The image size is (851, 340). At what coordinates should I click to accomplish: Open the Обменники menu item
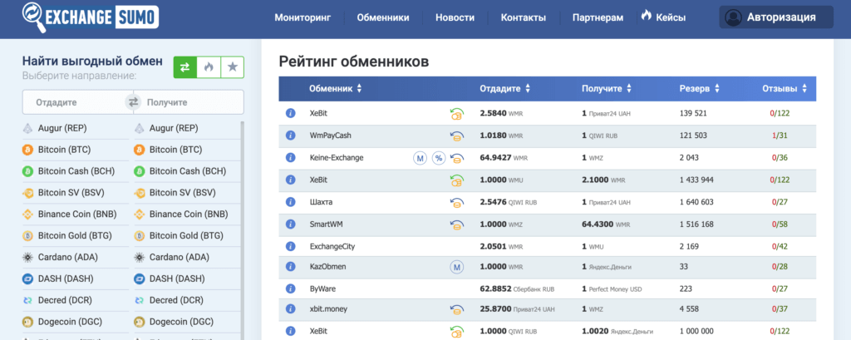tap(383, 17)
